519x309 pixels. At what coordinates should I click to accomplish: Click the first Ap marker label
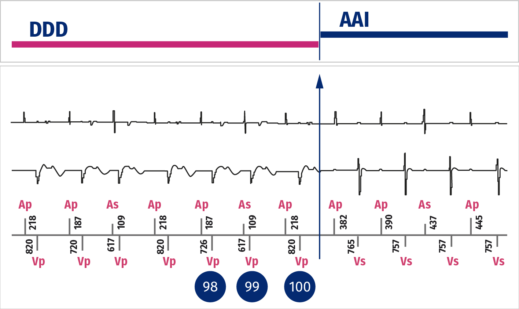(25, 205)
